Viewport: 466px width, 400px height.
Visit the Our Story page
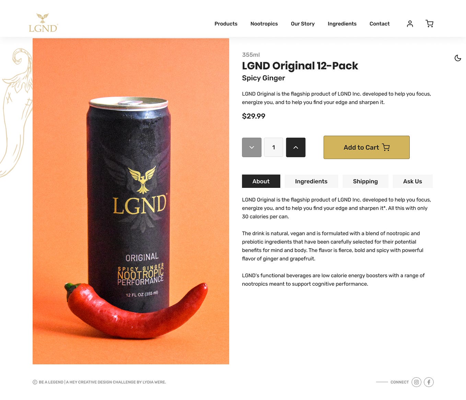coord(303,24)
